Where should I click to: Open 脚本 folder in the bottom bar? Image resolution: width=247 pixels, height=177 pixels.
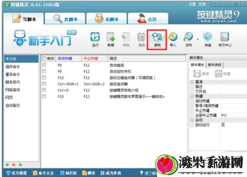pos(89,173)
